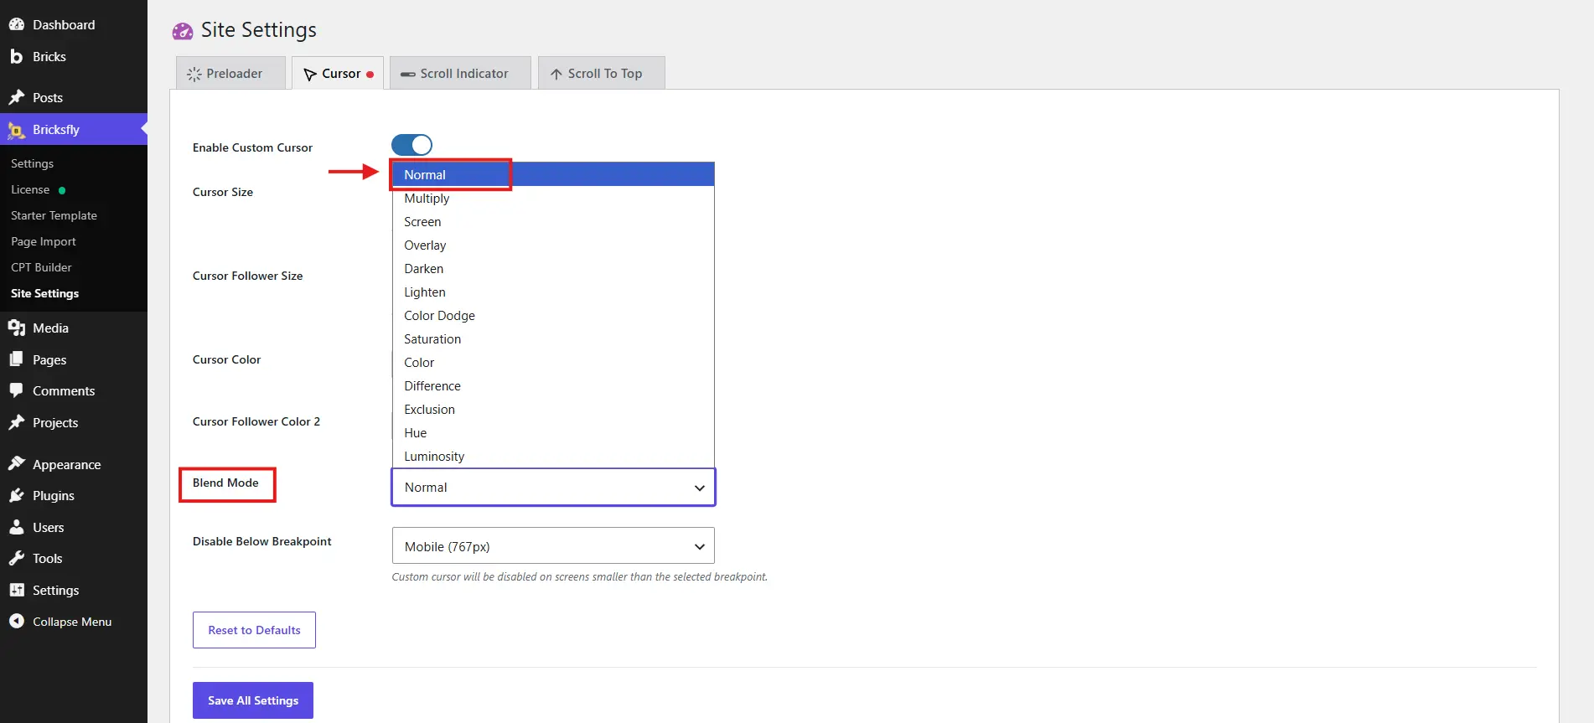The width and height of the screenshot is (1594, 723).
Task: Click the Cursor Follower Size label
Action: point(248,276)
